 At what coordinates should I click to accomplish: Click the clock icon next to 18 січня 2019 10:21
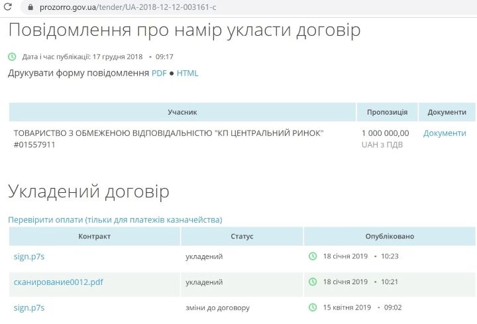coord(313,282)
